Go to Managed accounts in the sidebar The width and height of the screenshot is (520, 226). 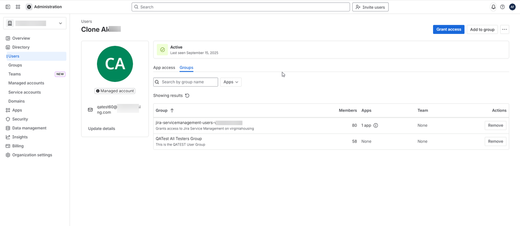(26, 83)
